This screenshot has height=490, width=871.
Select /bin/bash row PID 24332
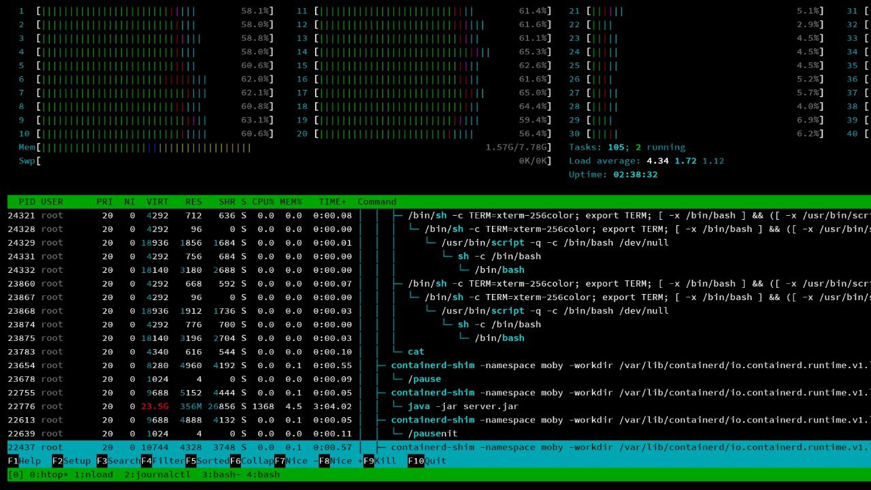(439, 270)
